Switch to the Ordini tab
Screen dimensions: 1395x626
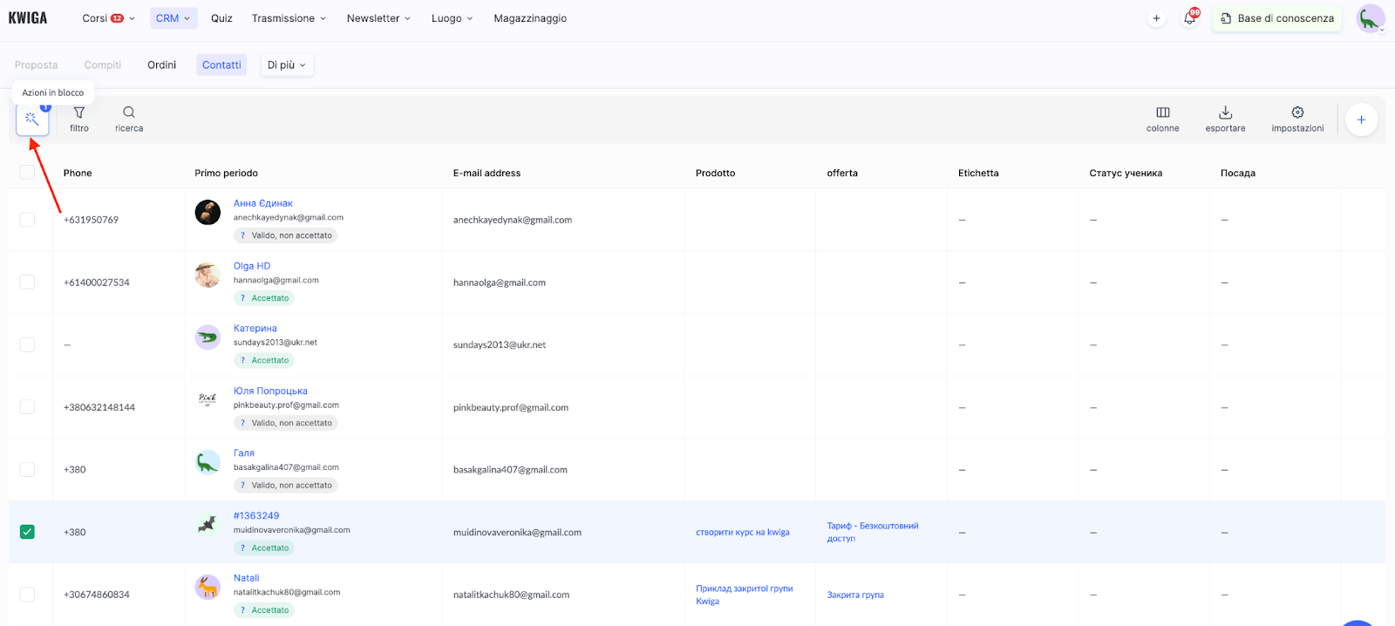pyautogui.click(x=161, y=65)
